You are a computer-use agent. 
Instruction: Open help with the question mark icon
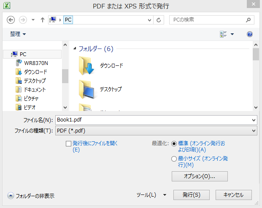[x=250, y=34]
